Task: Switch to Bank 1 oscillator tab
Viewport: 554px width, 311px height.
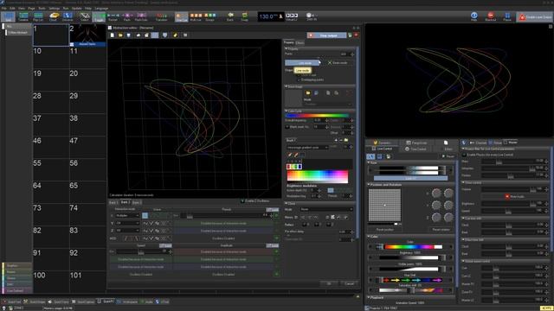Action: [113, 202]
